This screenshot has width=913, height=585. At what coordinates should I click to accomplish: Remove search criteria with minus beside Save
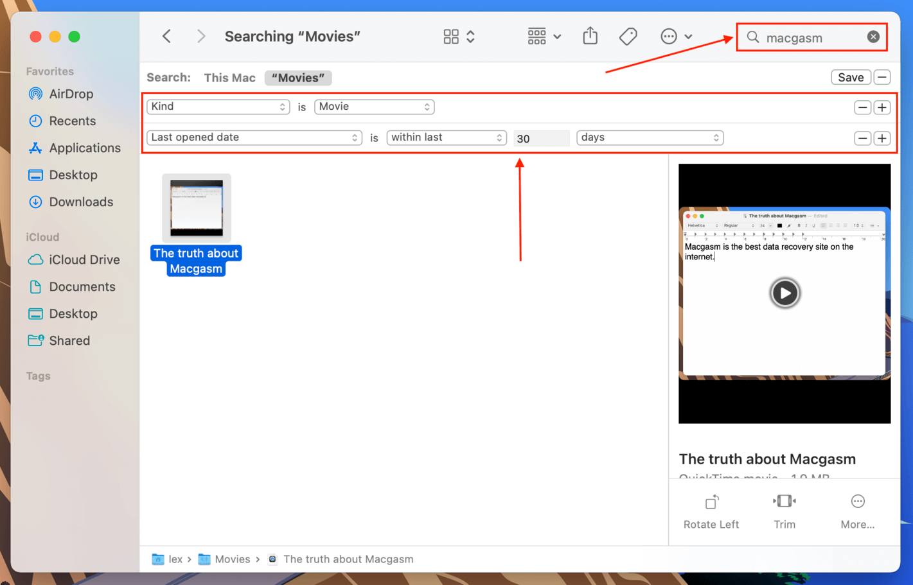click(882, 77)
